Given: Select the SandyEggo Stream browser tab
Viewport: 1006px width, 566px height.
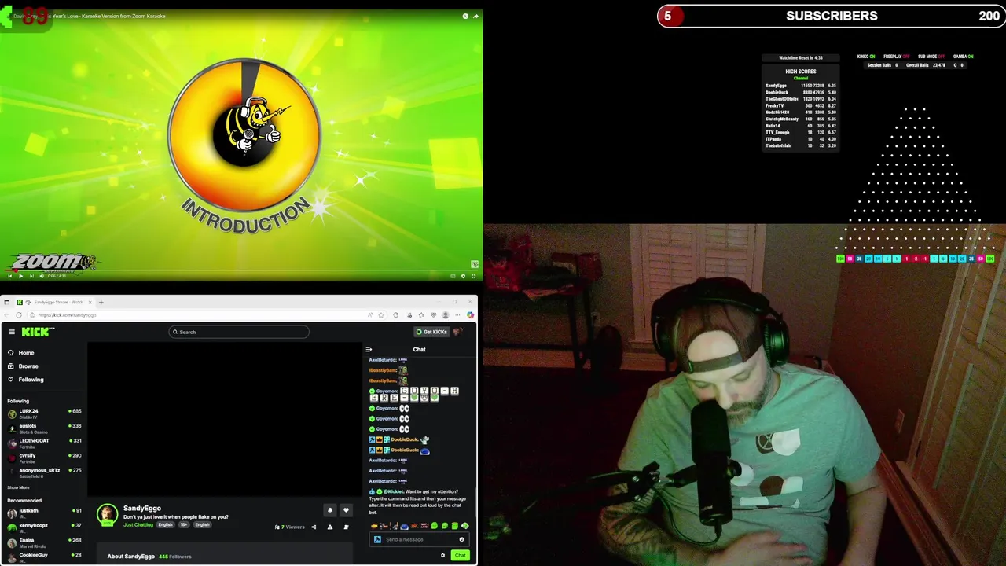Looking at the screenshot, I should click(x=54, y=302).
